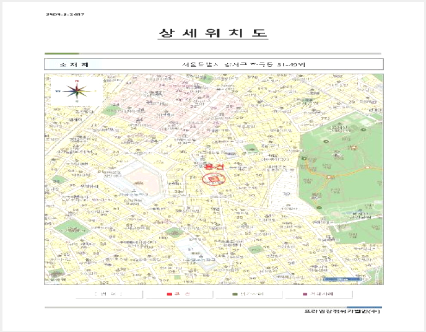Screen dimensions: 426x332
Task: Click the red 본건 label above the marker
Action: tap(214, 167)
